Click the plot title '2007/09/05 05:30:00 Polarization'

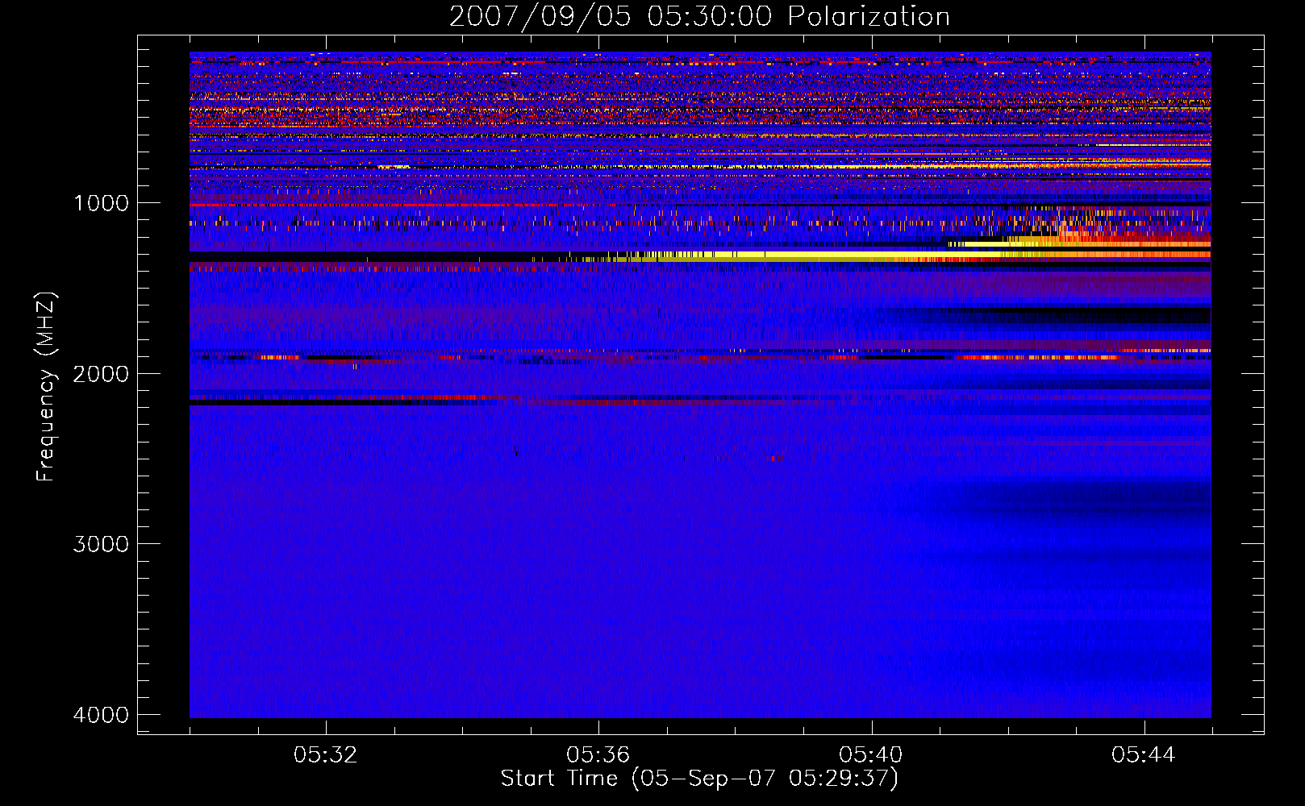[x=699, y=16]
